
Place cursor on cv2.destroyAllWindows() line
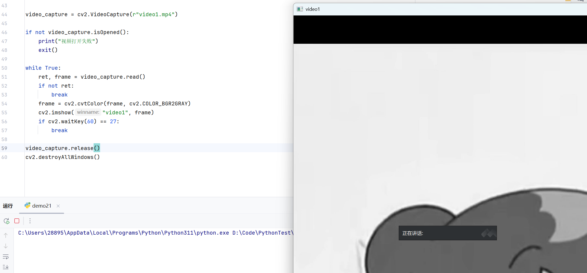click(63, 157)
